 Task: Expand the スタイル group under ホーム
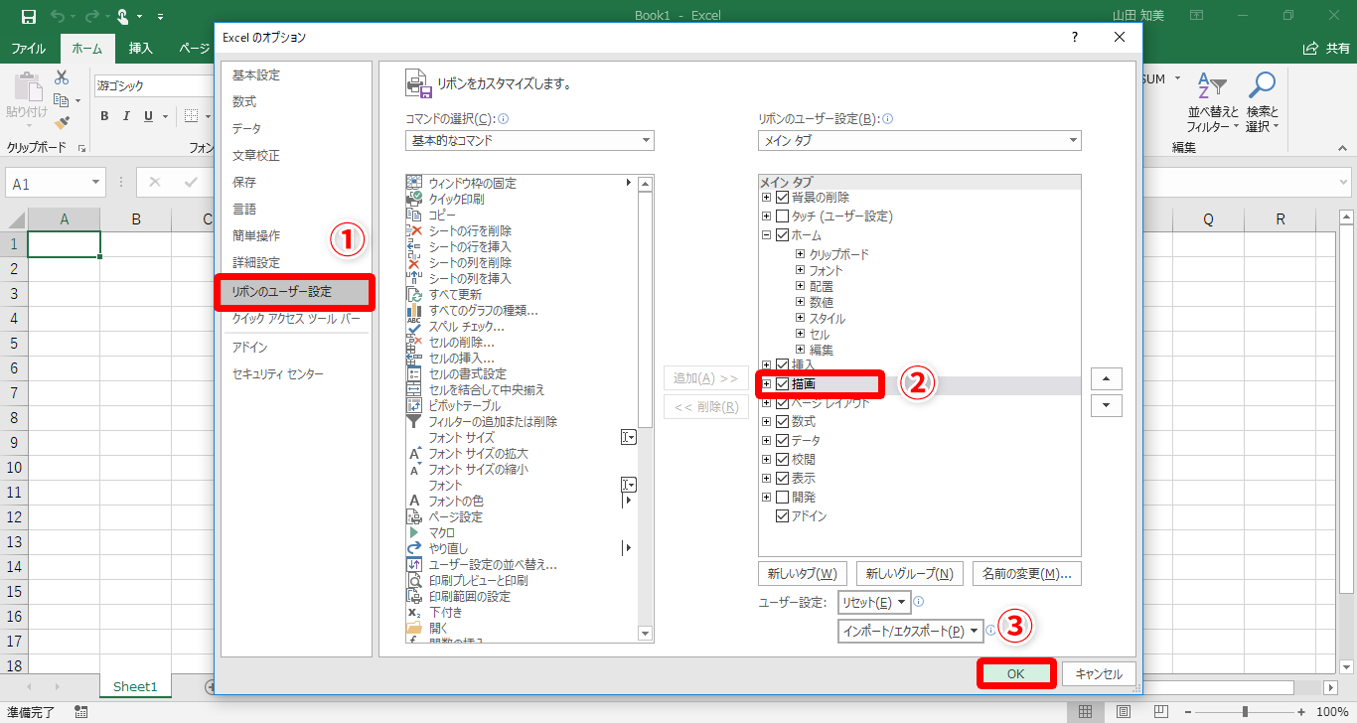click(x=800, y=319)
